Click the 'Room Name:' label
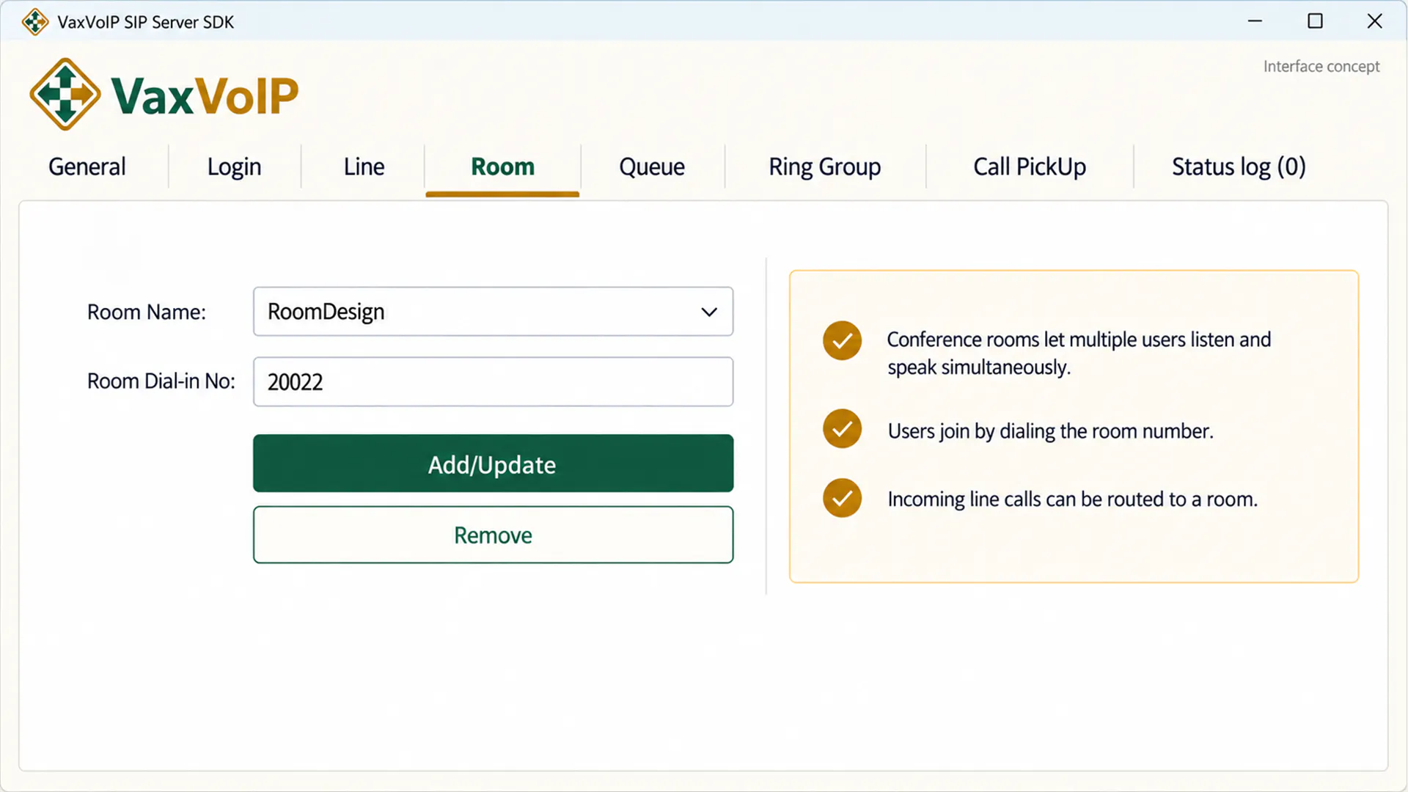This screenshot has height=792, width=1408. [x=147, y=312]
